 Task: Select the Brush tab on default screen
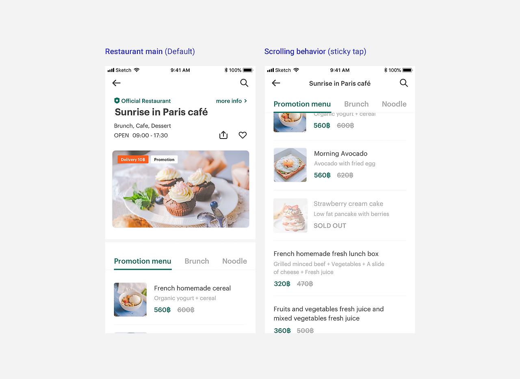[x=197, y=261]
